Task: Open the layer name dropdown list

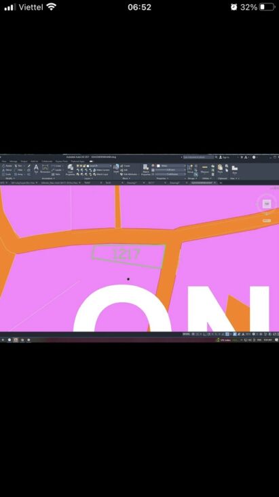Action: click(99, 165)
